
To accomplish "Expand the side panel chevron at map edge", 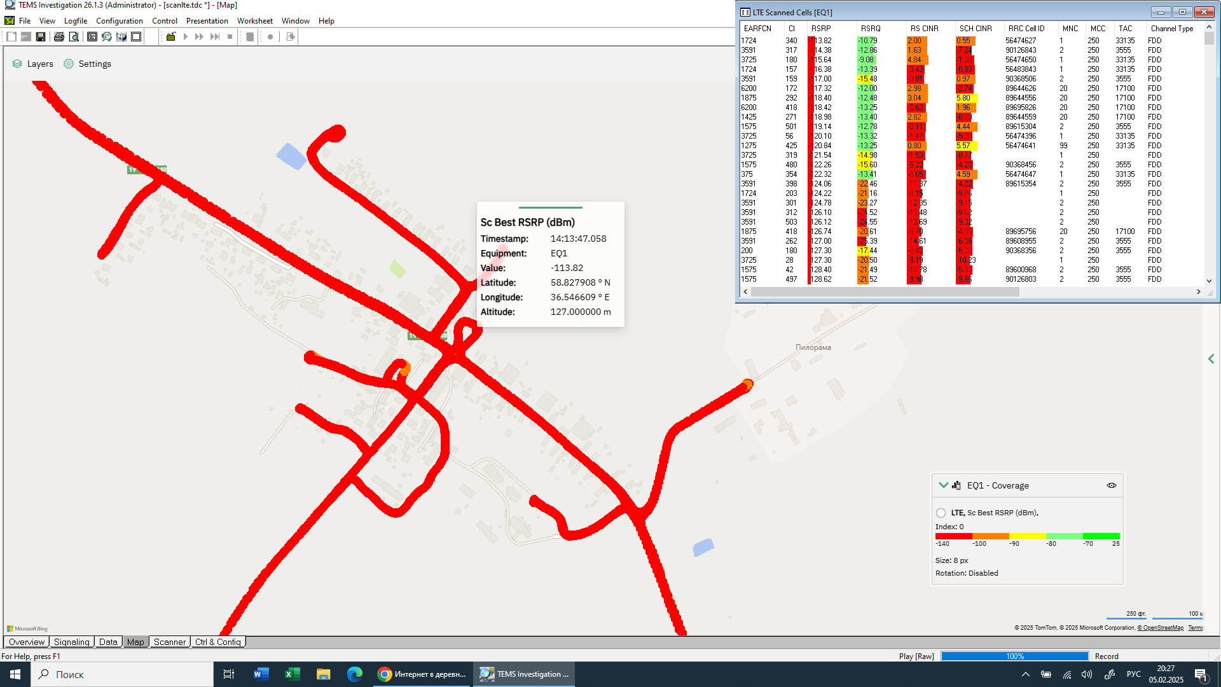I will tap(1211, 359).
